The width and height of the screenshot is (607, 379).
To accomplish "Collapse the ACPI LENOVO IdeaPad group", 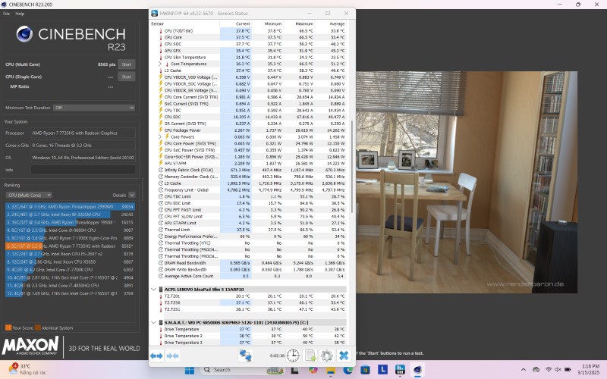I will click(153, 290).
